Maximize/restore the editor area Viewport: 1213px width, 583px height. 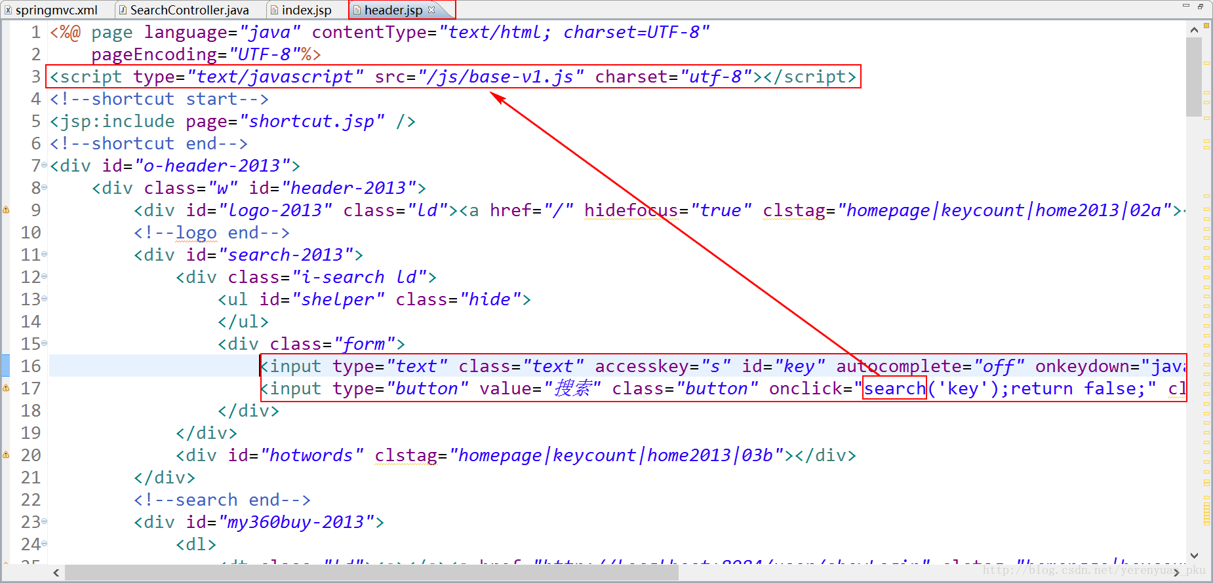[1201, 6]
